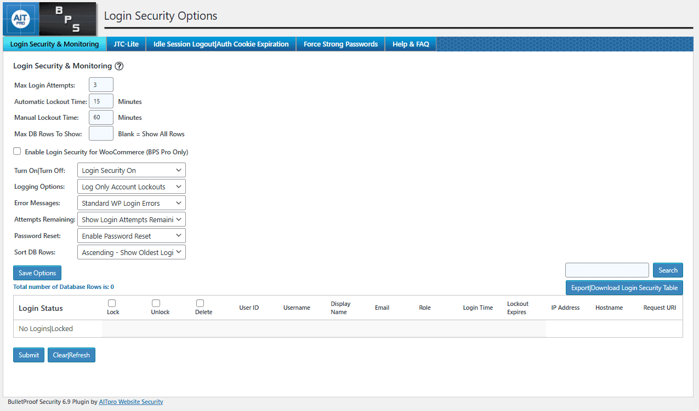Click the Display Name column header
699x411 pixels.
[x=340, y=308]
